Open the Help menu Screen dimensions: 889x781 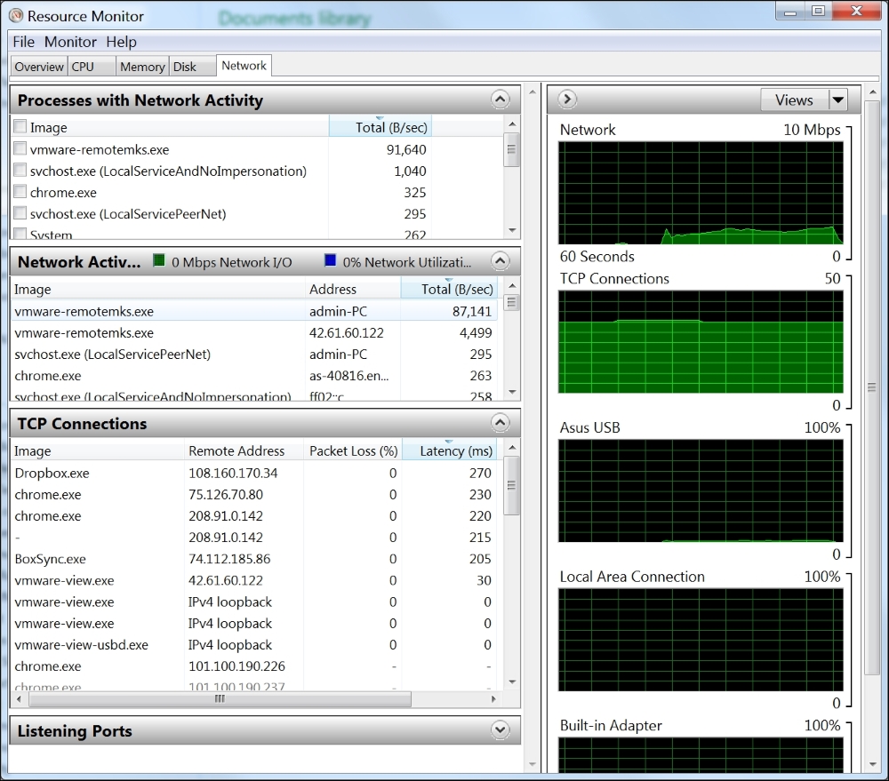point(121,42)
